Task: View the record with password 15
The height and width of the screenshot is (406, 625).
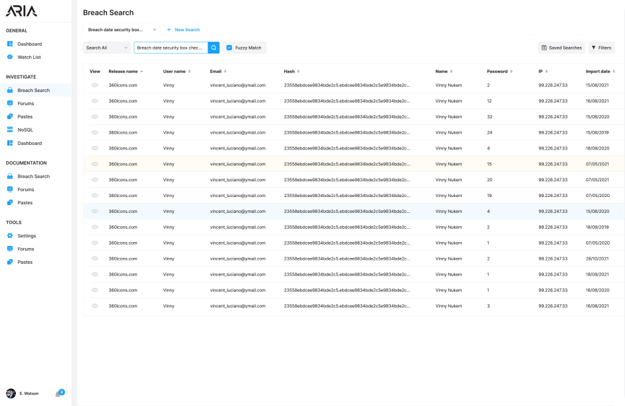Action: click(x=95, y=164)
